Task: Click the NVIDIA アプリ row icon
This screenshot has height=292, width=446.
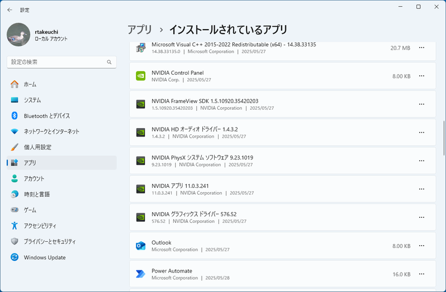Action: pyautogui.click(x=140, y=189)
